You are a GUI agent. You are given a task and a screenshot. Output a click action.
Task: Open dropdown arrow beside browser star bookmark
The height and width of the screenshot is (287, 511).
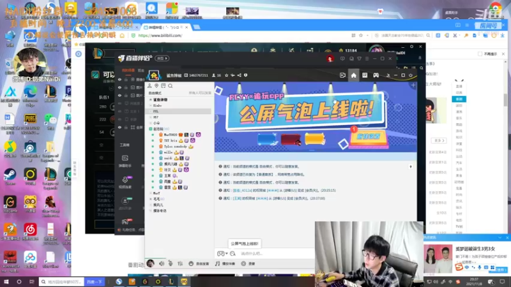(x=367, y=36)
